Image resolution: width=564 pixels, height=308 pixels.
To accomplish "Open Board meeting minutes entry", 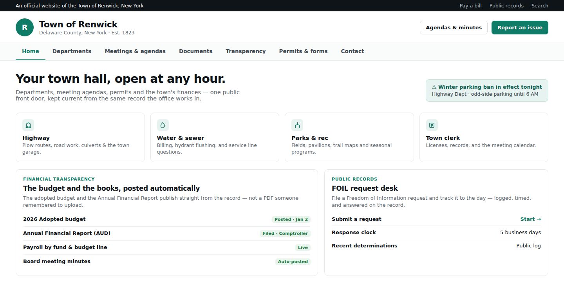I will [x=167, y=261].
